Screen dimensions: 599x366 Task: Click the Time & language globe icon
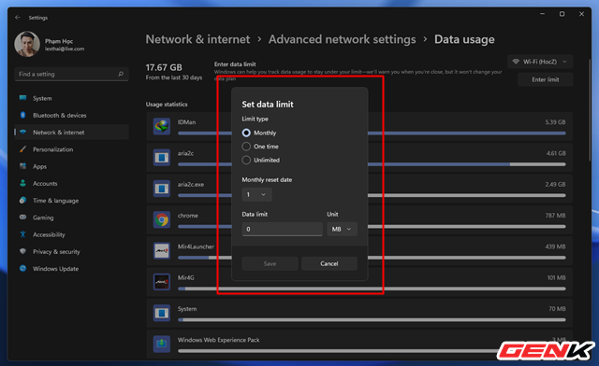(x=22, y=200)
